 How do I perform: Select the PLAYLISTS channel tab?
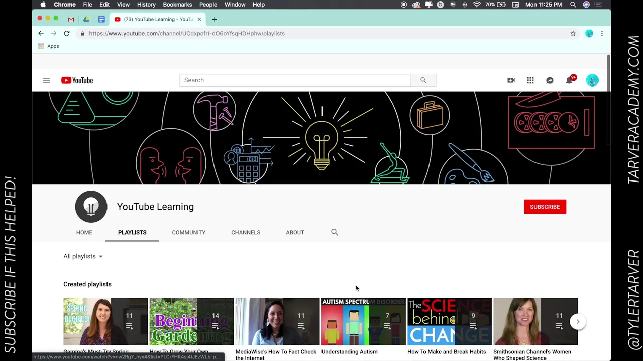[132, 232]
